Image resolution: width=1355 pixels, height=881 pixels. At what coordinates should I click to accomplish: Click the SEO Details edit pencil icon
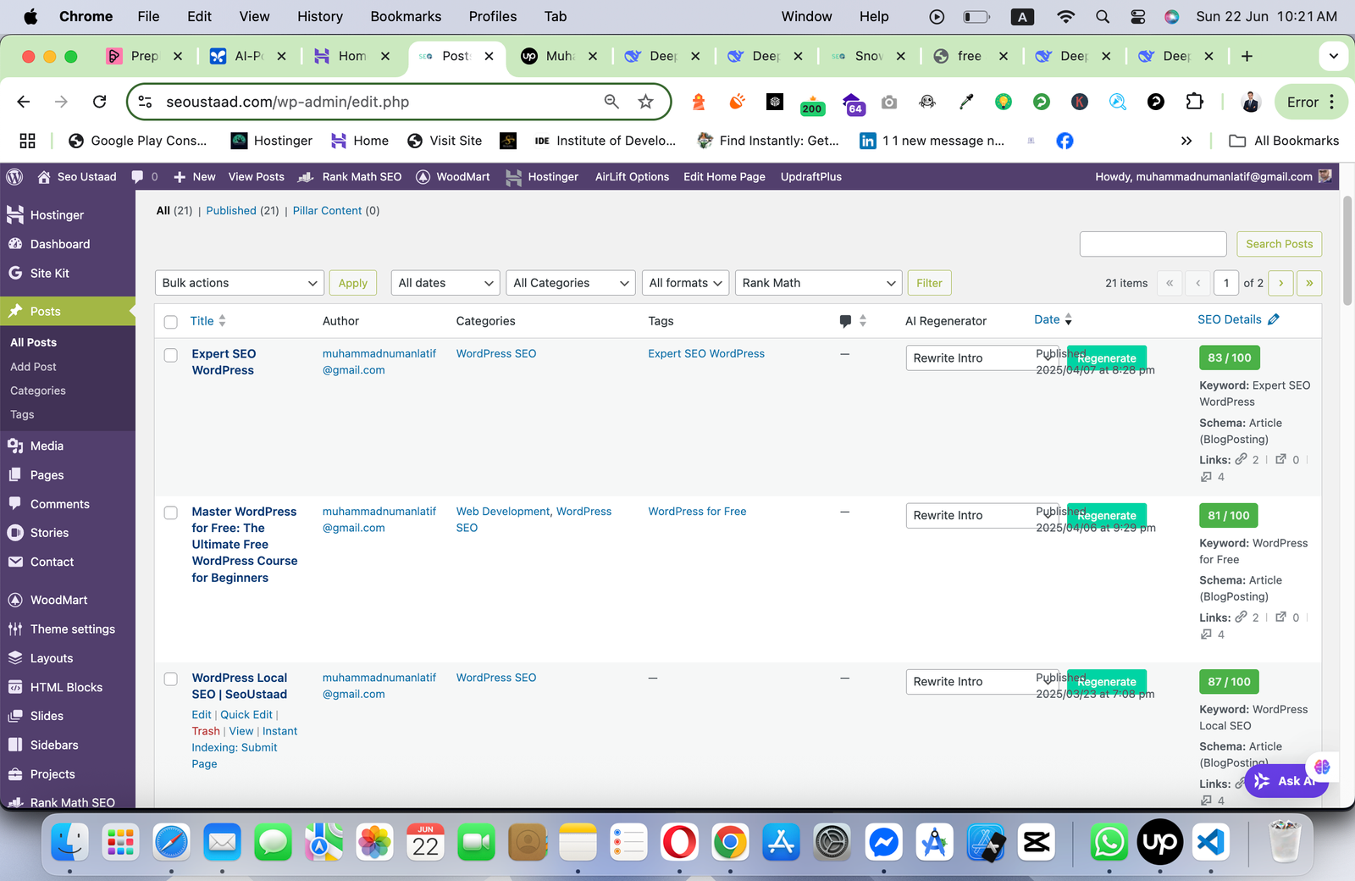coord(1274,319)
